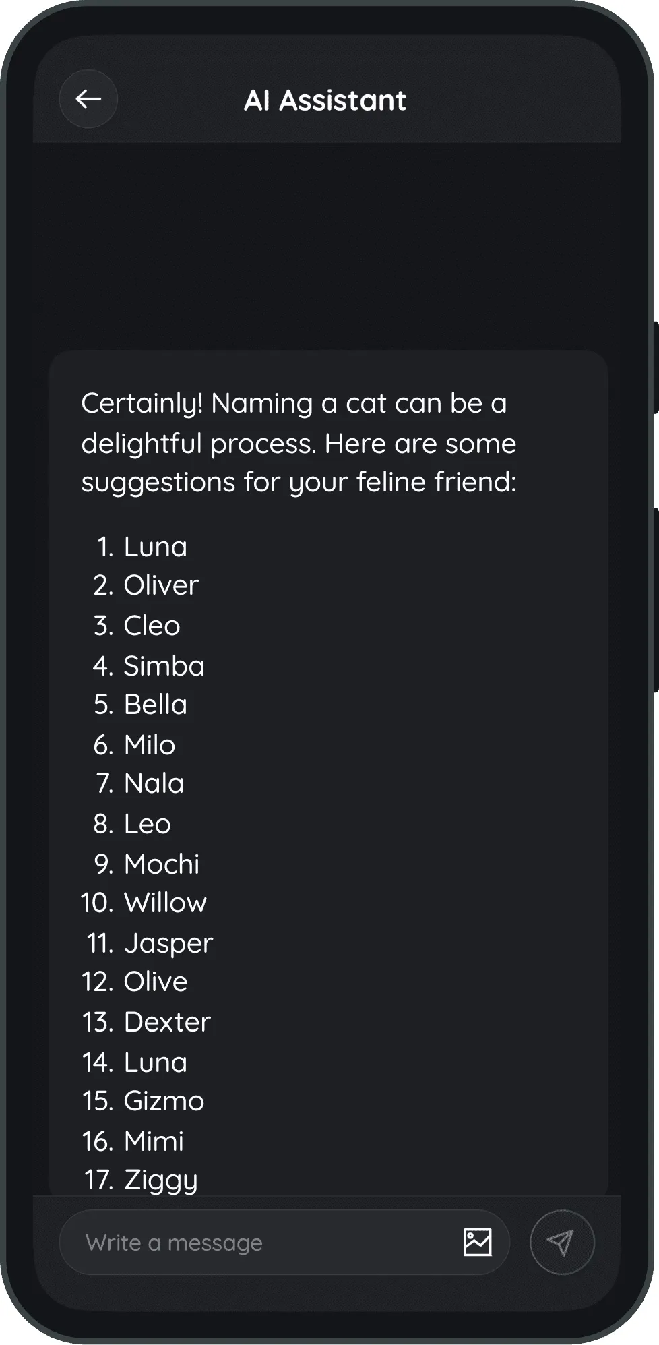This screenshot has height=1345, width=659.
Task: Choose "Dexter" in the list
Action: (x=167, y=1022)
